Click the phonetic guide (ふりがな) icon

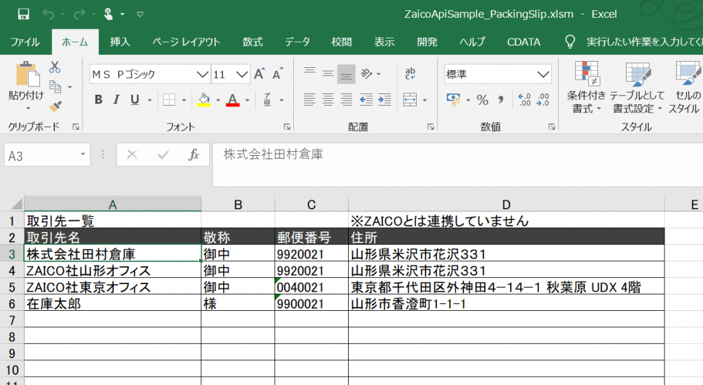267,100
